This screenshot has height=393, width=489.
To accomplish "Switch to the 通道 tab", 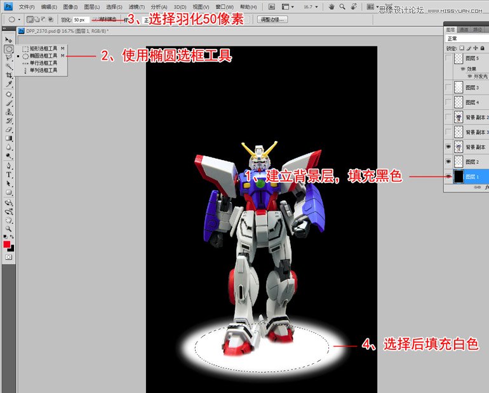I will 464,29.
